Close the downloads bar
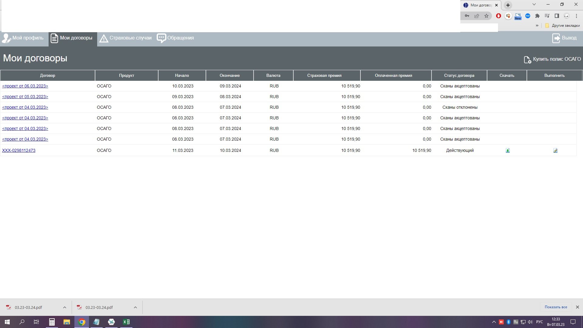This screenshot has height=328, width=583. click(x=577, y=307)
